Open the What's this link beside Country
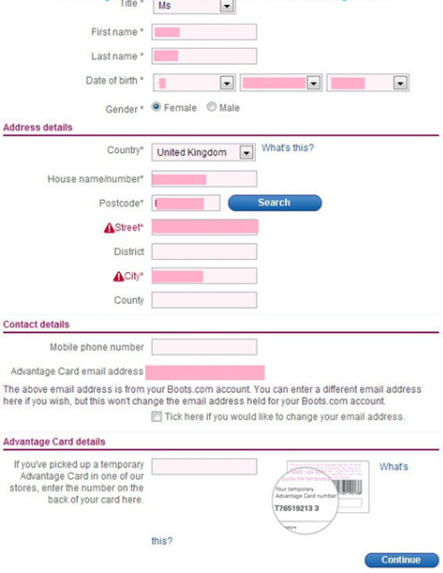The image size is (443, 573). click(287, 148)
